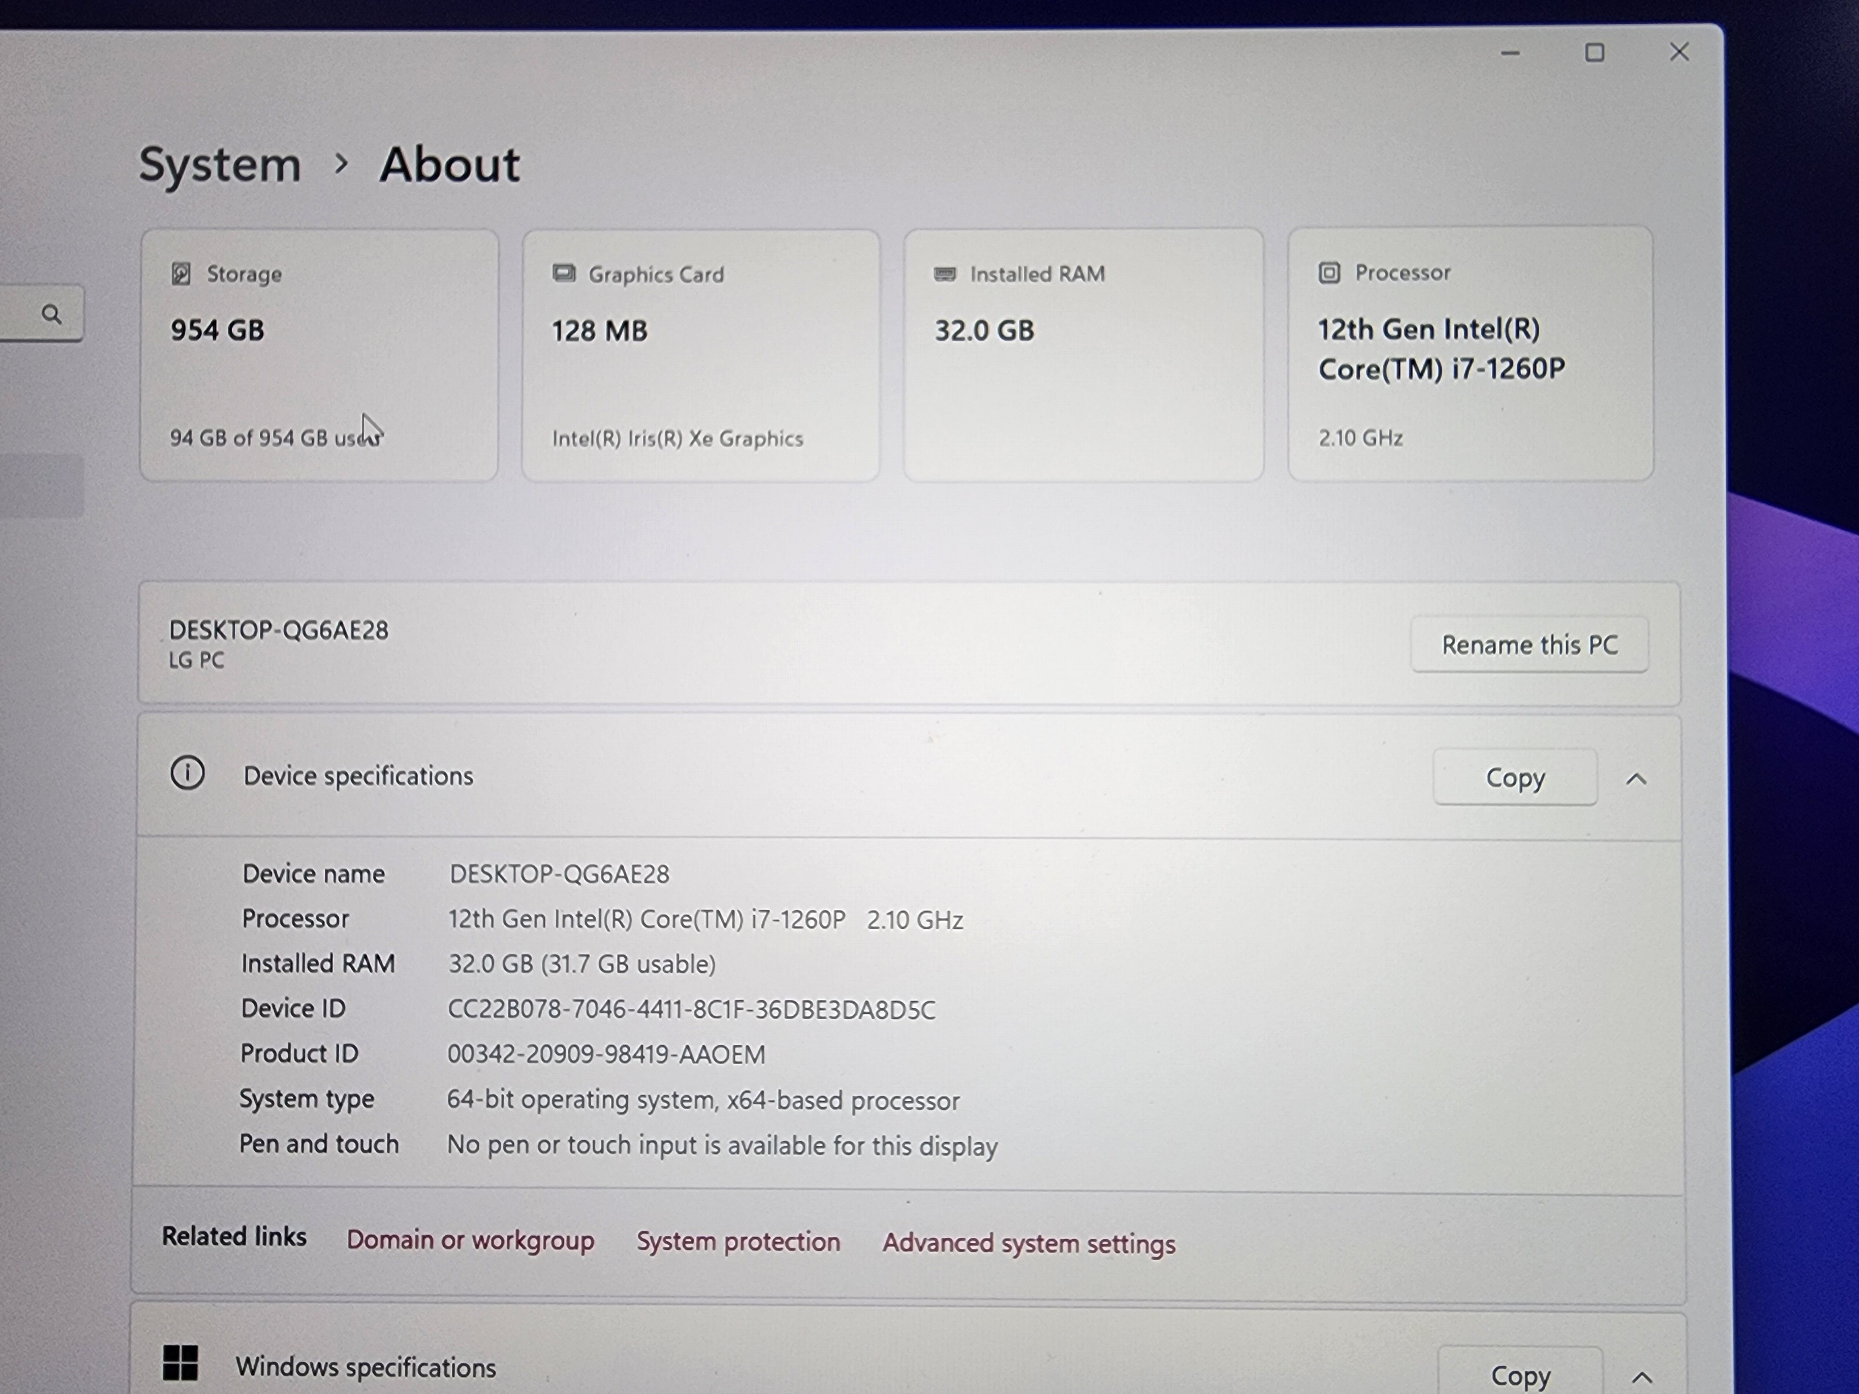Click the Storage card icon
Image resolution: width=1859 pixels, height=1394 pixels.
181,274
